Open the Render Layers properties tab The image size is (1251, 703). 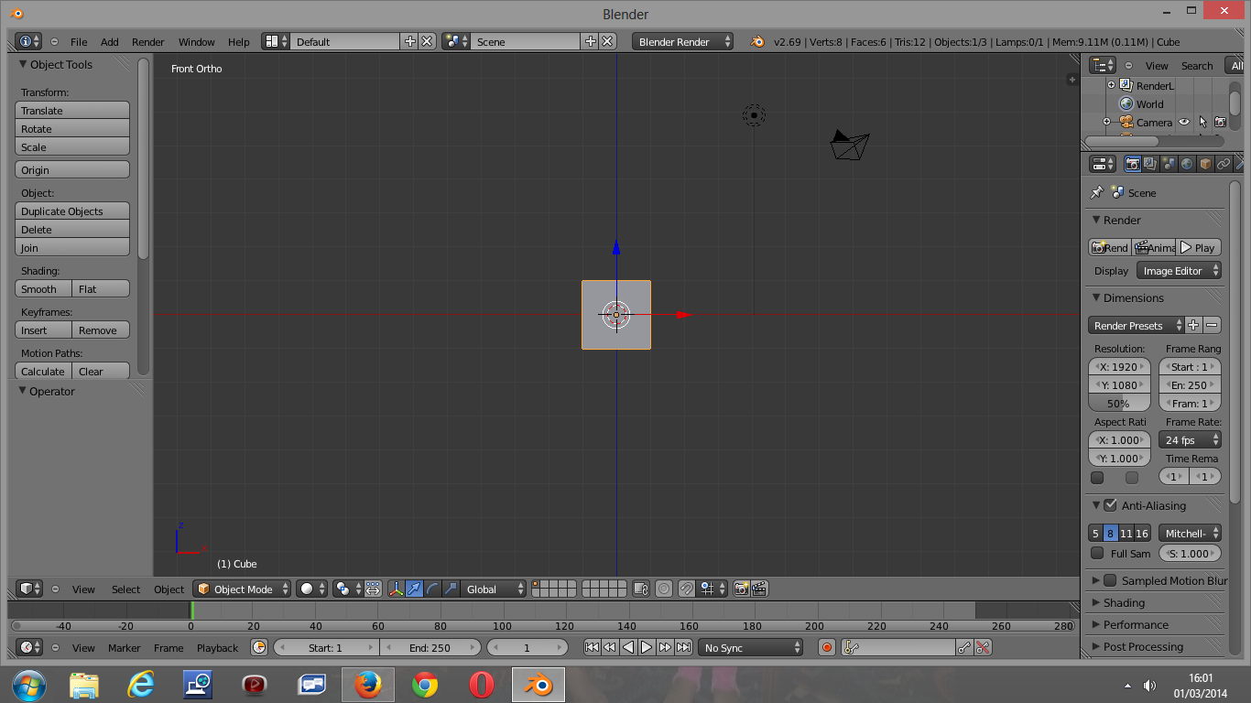[x=1150, y=164]
